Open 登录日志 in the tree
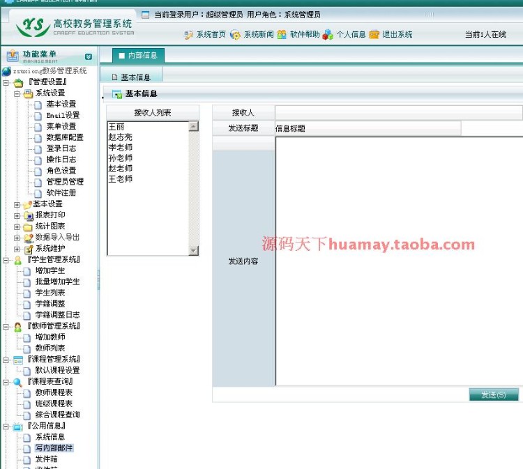Viewport: 523px width, 469px height. tap(61, 148)
